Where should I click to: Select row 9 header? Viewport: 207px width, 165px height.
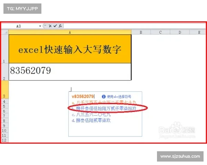[x=5, y=126]
